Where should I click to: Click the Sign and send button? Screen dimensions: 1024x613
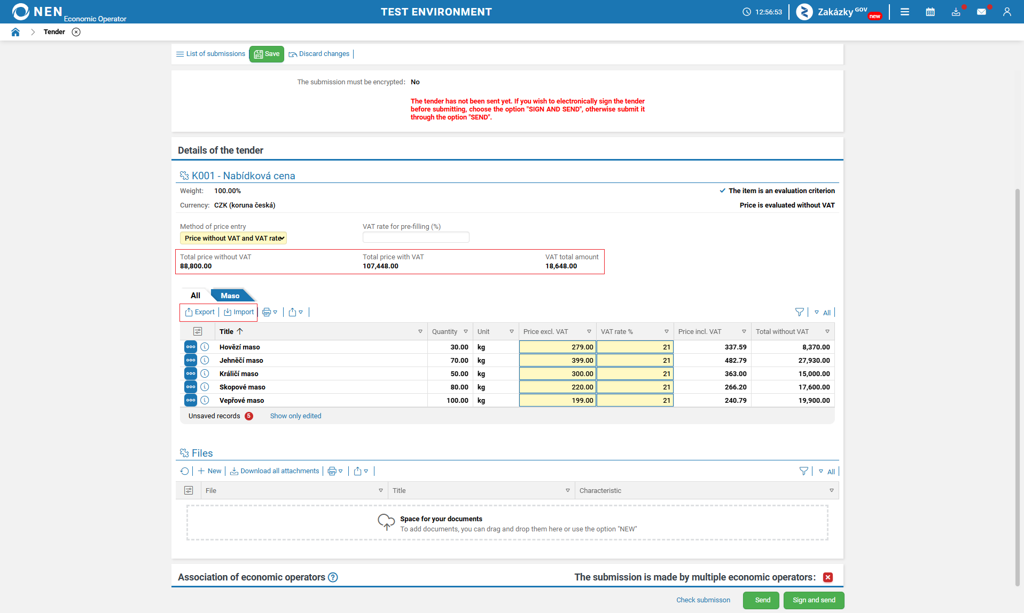[814, 600]
